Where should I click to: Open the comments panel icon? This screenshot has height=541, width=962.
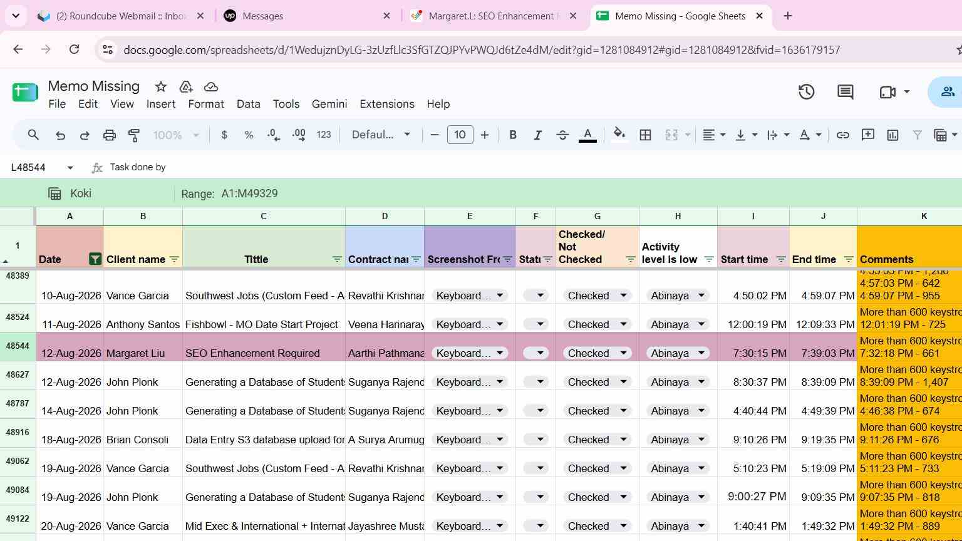point(846,92)
